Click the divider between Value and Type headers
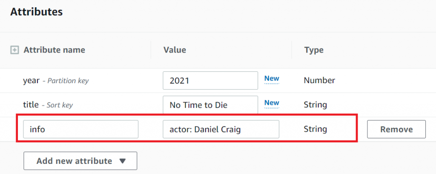The height and width of the screenshot is (174, 436). click(x=292, y=50)
